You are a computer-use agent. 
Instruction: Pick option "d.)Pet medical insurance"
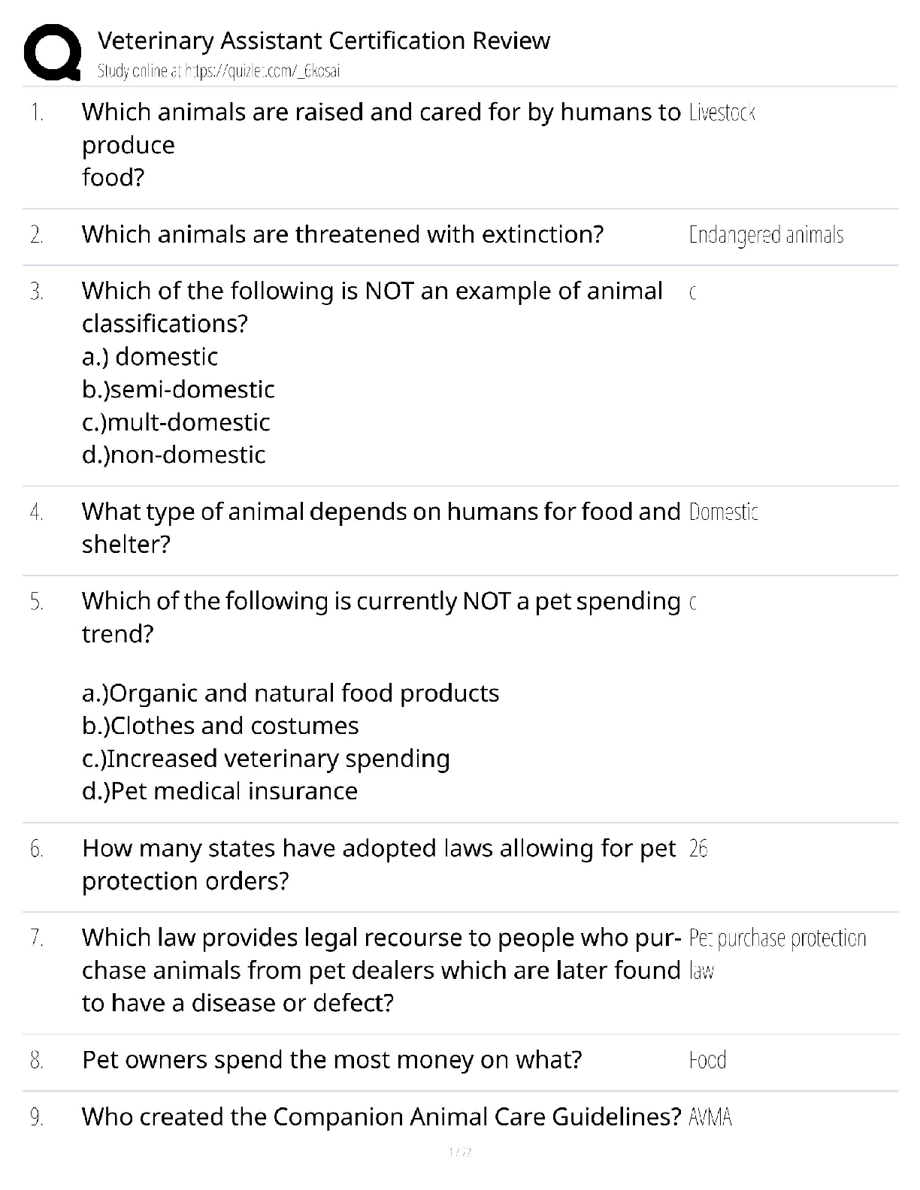(x=219, y=791)
